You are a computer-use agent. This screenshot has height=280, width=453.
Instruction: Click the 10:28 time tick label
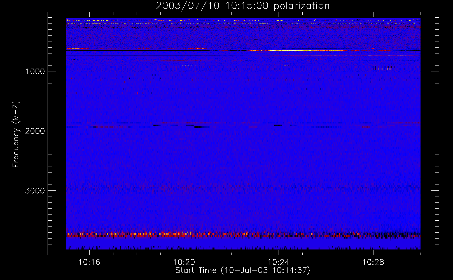[373, 262]
